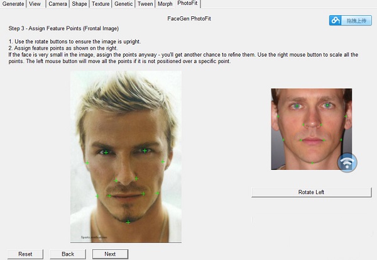377x260 pixels.
Task: Select the left eye feature point marker
Action: [x=106, y=152]
